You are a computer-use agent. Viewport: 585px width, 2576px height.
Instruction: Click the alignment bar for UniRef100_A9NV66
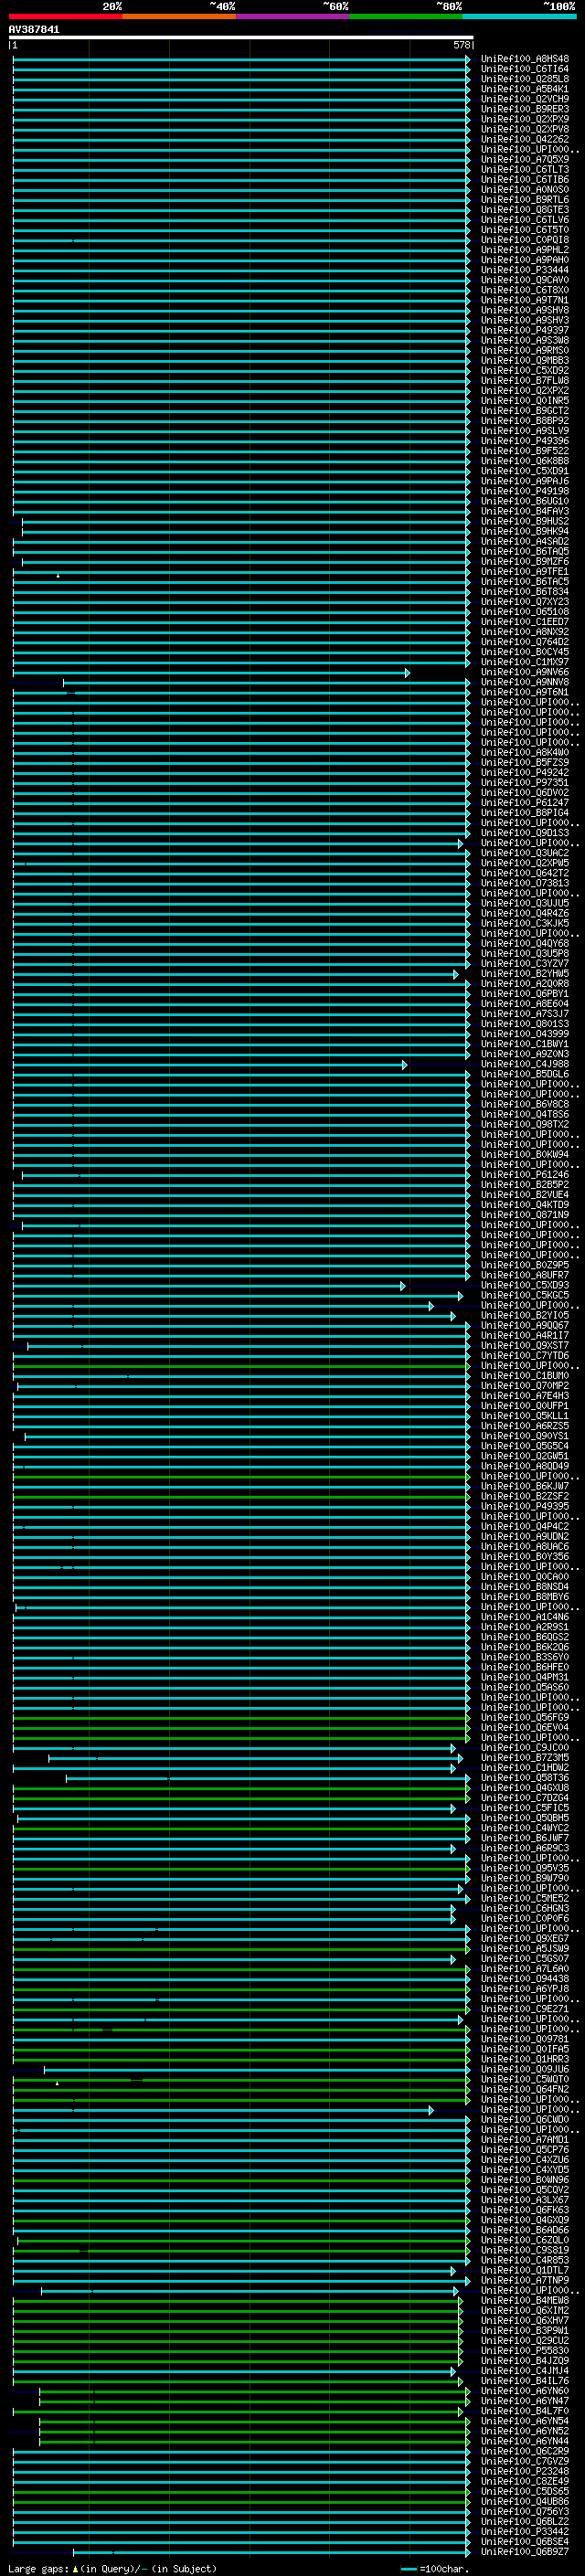pos(211,673)
